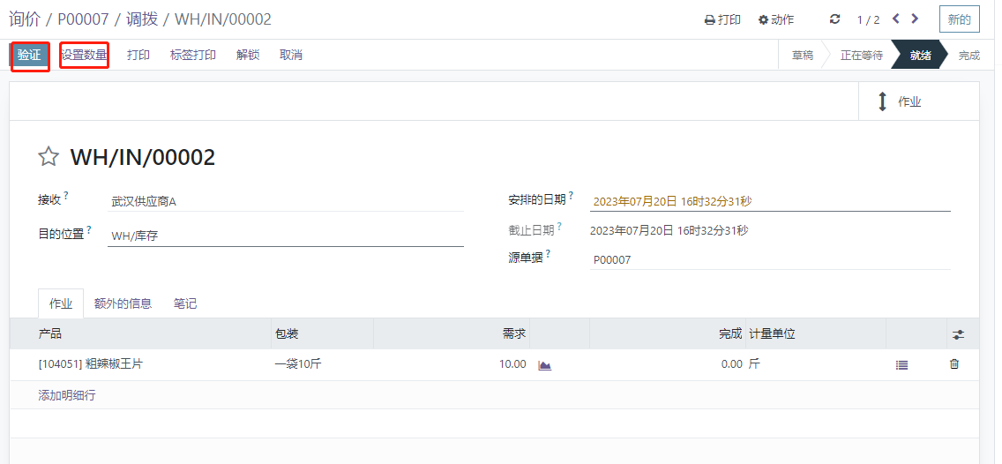Select the 完成 status stage
The height and width of the screenshot is (464, 1002).
pyautogui.click(x=968, y=55)
